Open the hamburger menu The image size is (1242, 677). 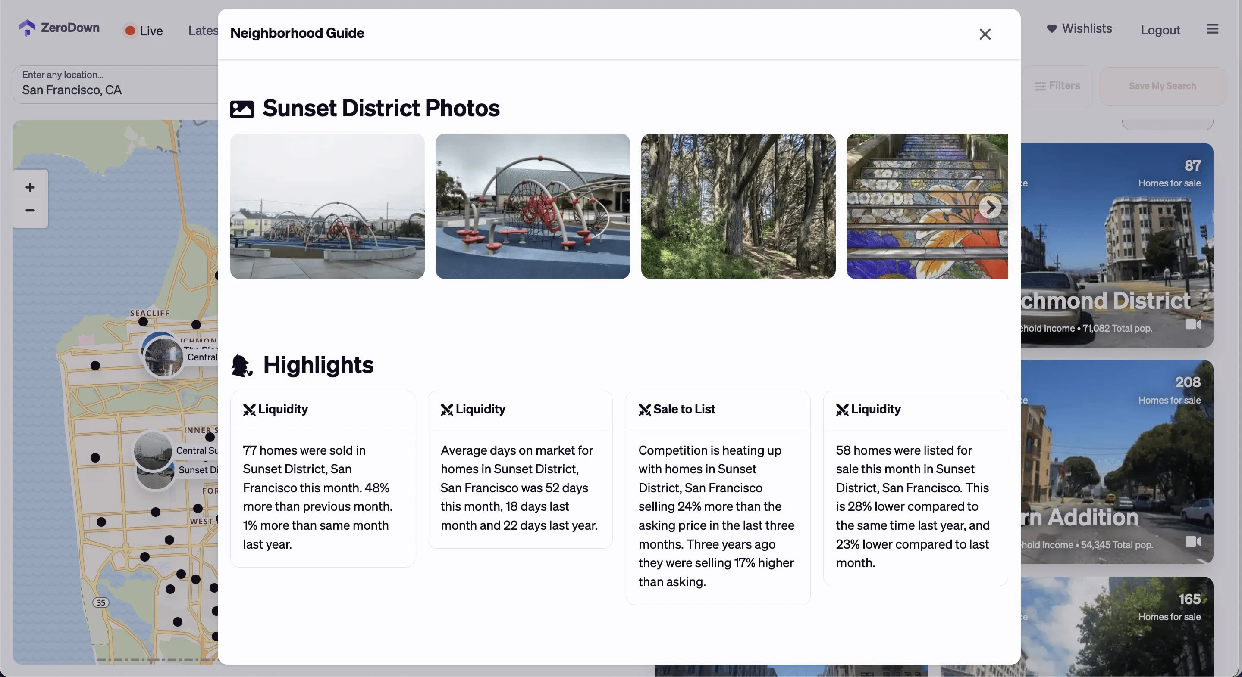(x=1213, y=29)
